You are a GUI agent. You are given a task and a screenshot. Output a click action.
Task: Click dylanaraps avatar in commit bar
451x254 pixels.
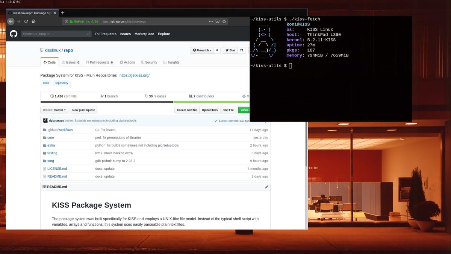tap(45, 120)
